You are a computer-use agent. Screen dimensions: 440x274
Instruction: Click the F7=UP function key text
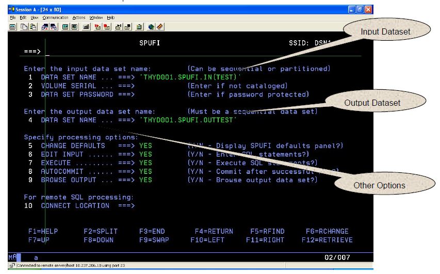(x=39, y=240)
